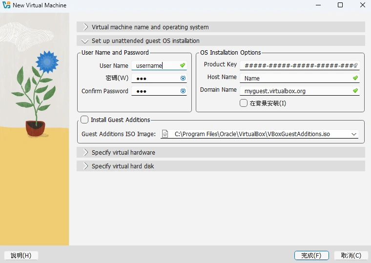Open the Guest Additions ISO Image dropdown
371x263 pixels.
pos(353,134)
